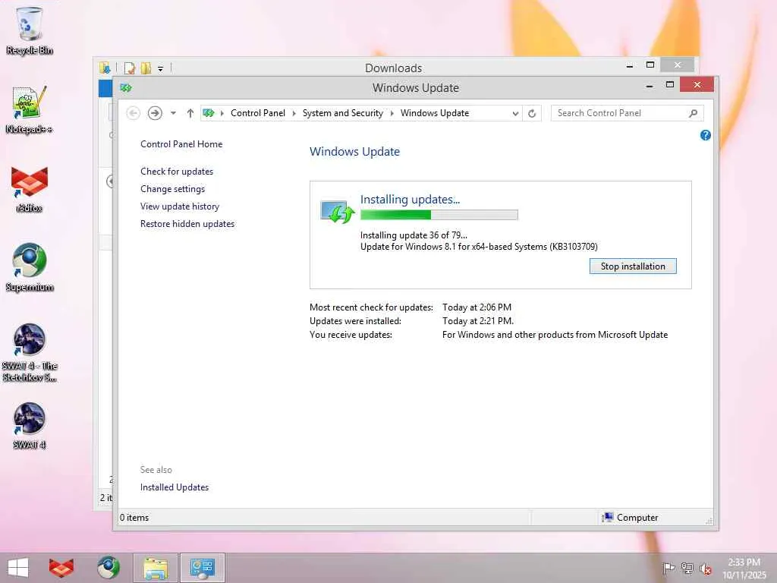The height and width of the screenshot is (583, 777).
Task: Click Check for updates link
Action: [x=177, y=172]
